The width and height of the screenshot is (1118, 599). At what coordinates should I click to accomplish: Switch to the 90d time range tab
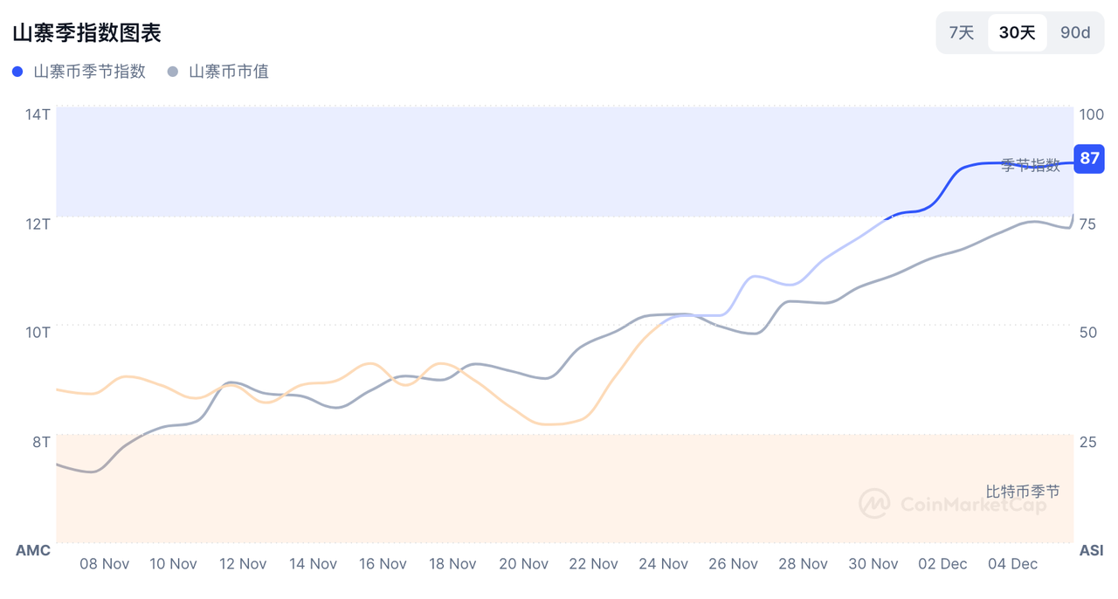coord(1075,33)
